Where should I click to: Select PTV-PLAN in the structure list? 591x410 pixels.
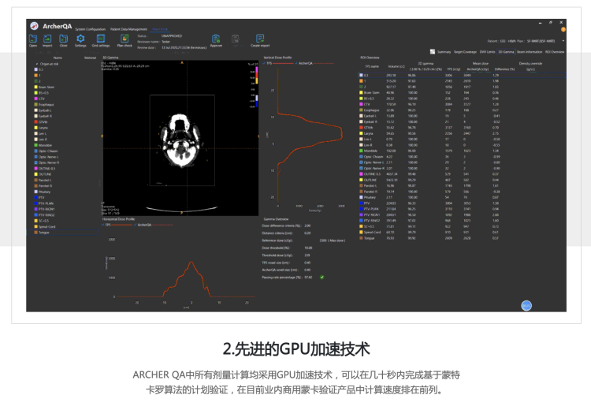point(46,203)
